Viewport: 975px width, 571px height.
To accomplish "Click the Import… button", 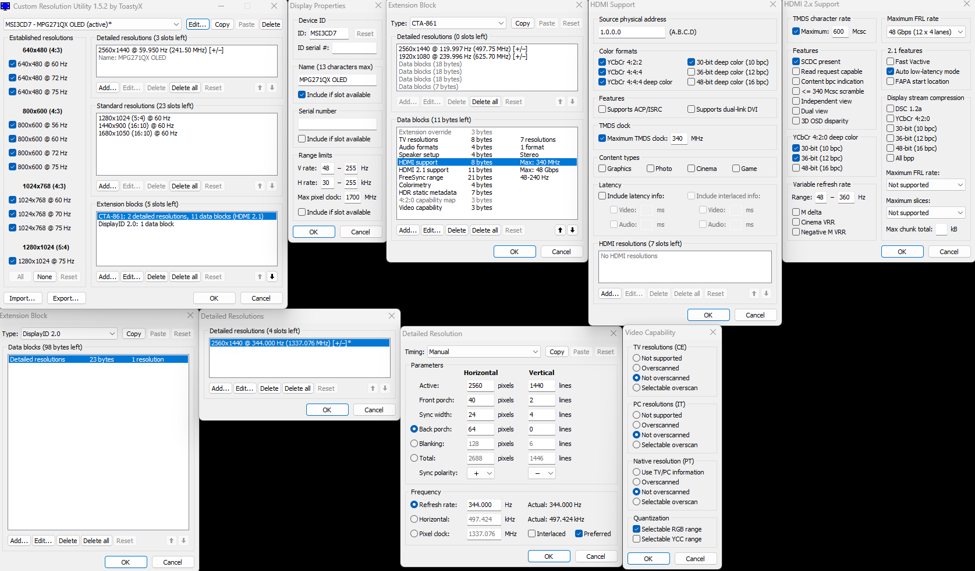I will click(x=23, y=298).
